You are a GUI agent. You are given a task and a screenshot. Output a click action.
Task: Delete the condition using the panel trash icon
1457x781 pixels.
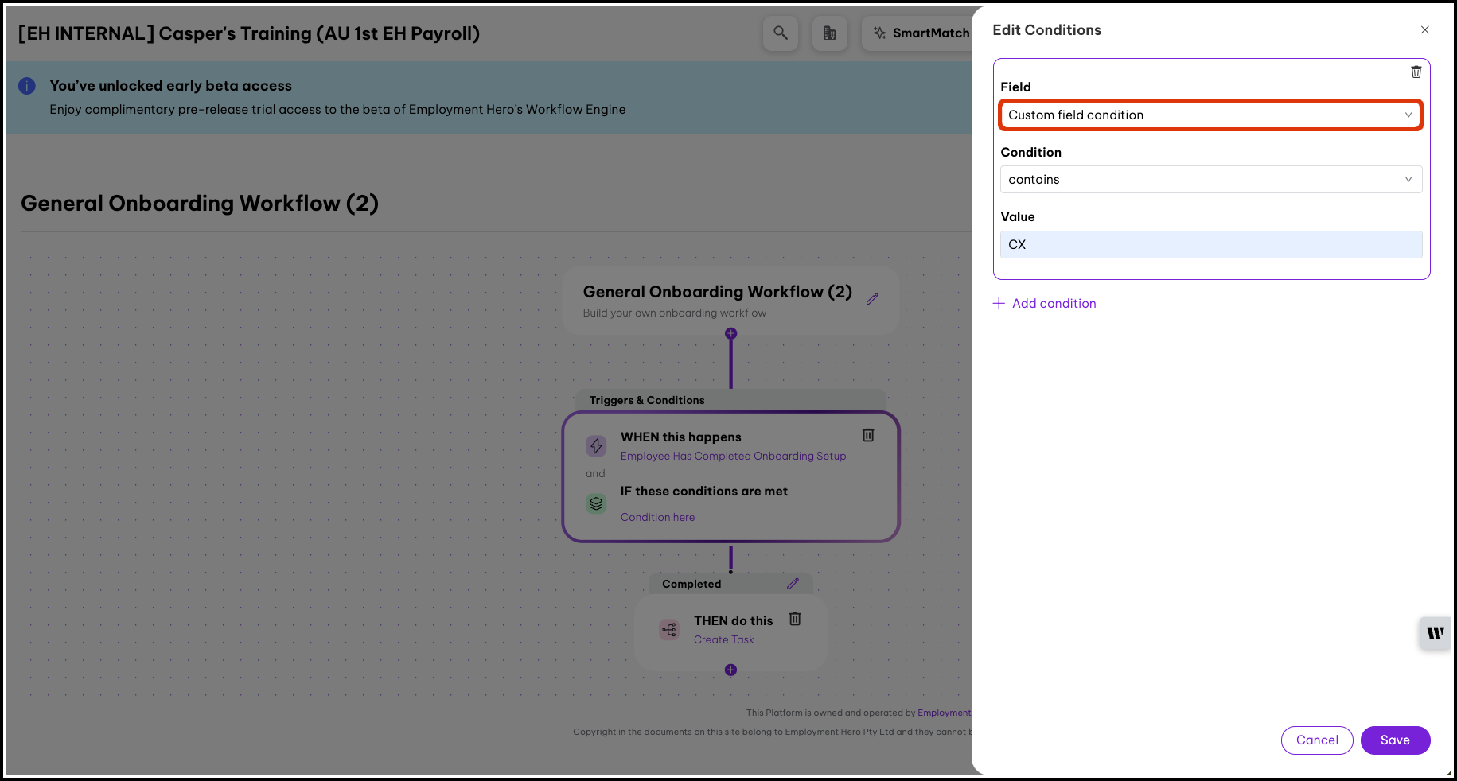pyautogui.click(x=1416, y=72)
